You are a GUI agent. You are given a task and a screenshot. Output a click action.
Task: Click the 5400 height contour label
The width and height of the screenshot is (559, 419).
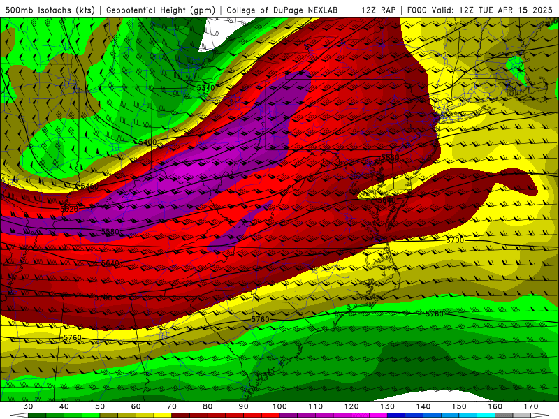[x=147, y=142]
